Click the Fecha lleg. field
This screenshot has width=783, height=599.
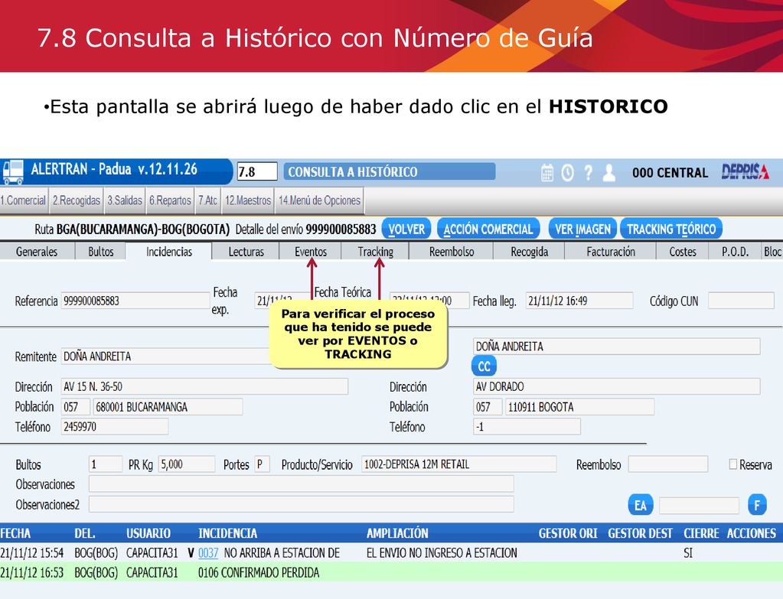[579, 301]
